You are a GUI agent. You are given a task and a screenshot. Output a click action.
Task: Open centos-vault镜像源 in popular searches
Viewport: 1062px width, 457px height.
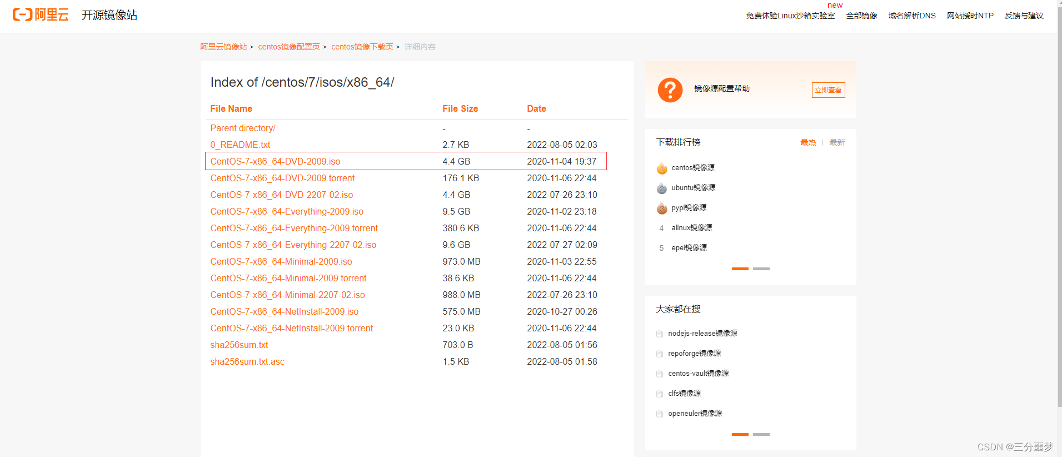point(699,373)
